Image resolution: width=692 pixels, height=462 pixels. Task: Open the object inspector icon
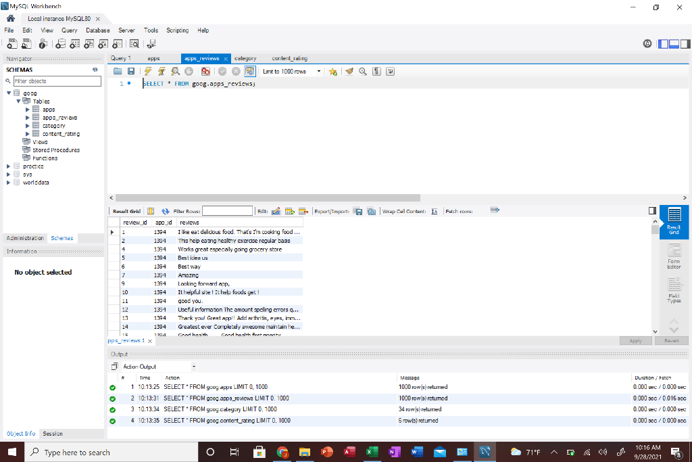click(43, 44)
